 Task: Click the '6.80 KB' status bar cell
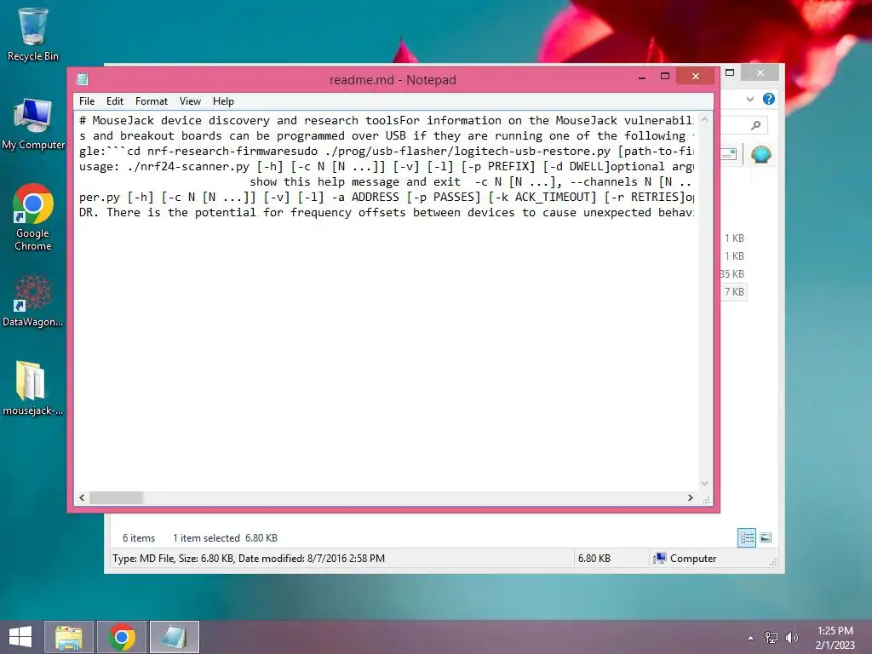594,559
